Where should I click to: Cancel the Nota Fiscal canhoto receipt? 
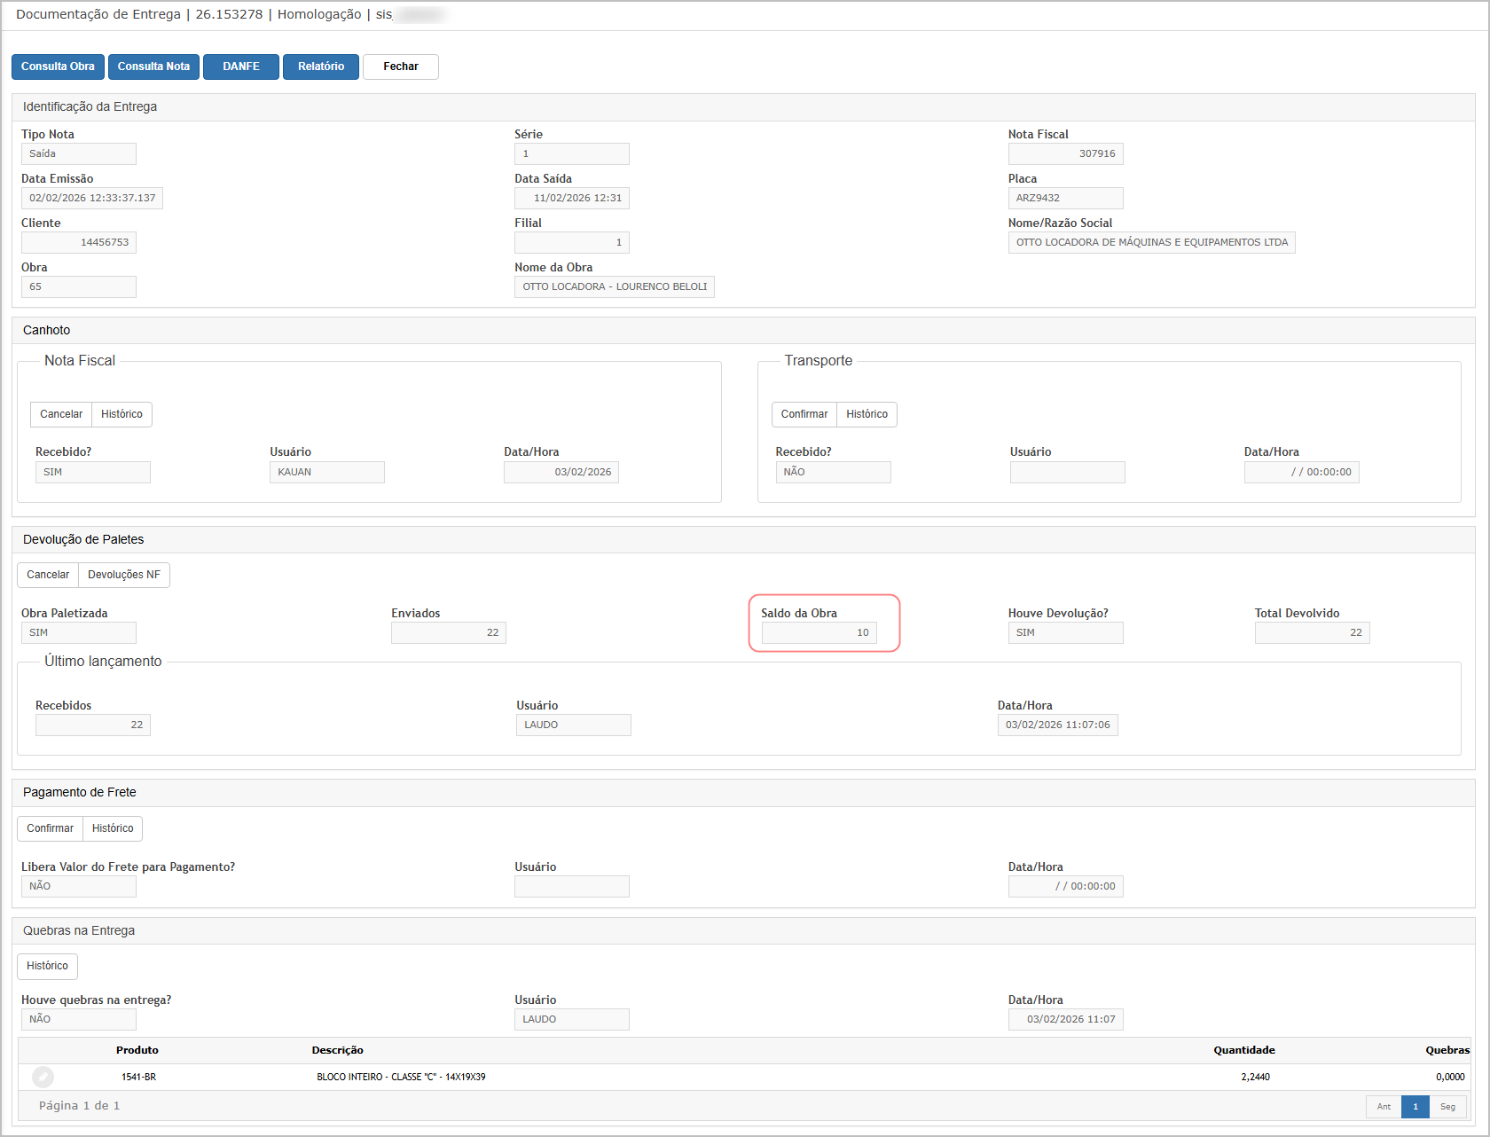coord(61,414)
